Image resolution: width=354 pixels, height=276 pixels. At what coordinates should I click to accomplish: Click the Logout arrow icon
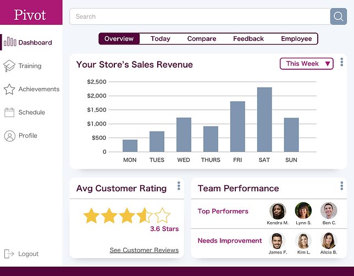point(9,253)
